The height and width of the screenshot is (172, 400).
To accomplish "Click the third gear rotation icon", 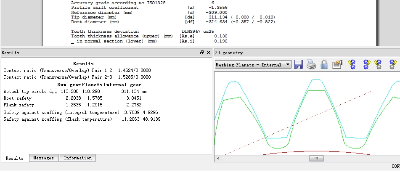I will pyautogui.click(x=379, y=64).
